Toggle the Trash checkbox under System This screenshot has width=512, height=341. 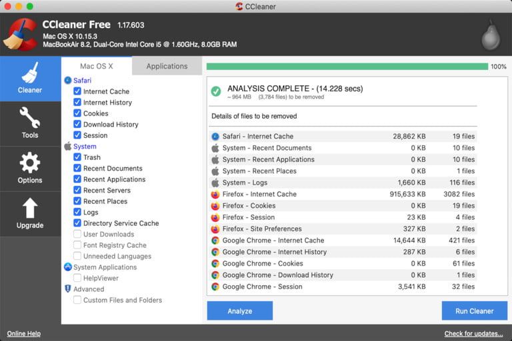pyautogui.click(x=77, y=157)
